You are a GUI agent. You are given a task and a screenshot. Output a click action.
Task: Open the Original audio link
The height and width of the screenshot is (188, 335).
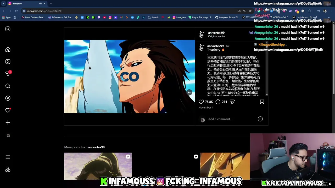[x=216, y=37]
